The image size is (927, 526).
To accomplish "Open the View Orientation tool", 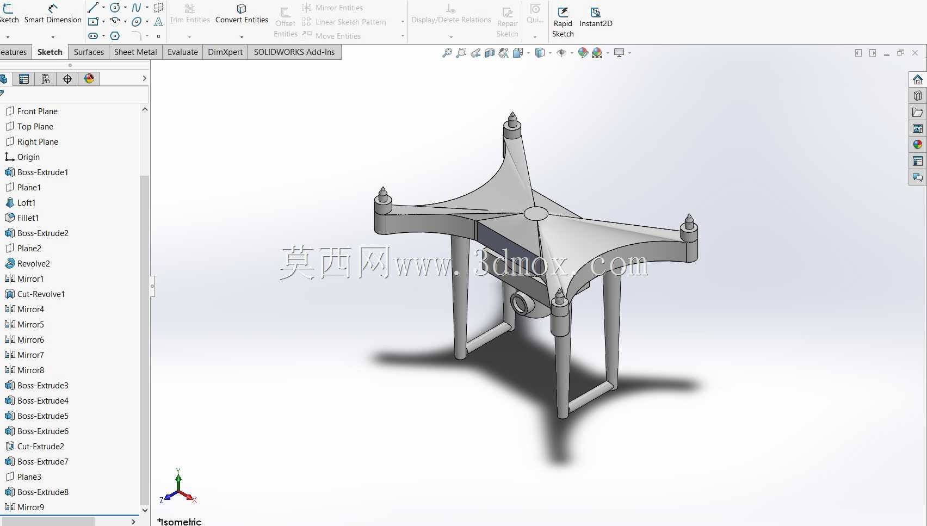I will coord(518,53).
